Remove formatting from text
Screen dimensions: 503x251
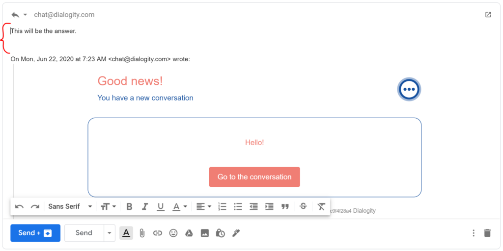pos(321,207)
